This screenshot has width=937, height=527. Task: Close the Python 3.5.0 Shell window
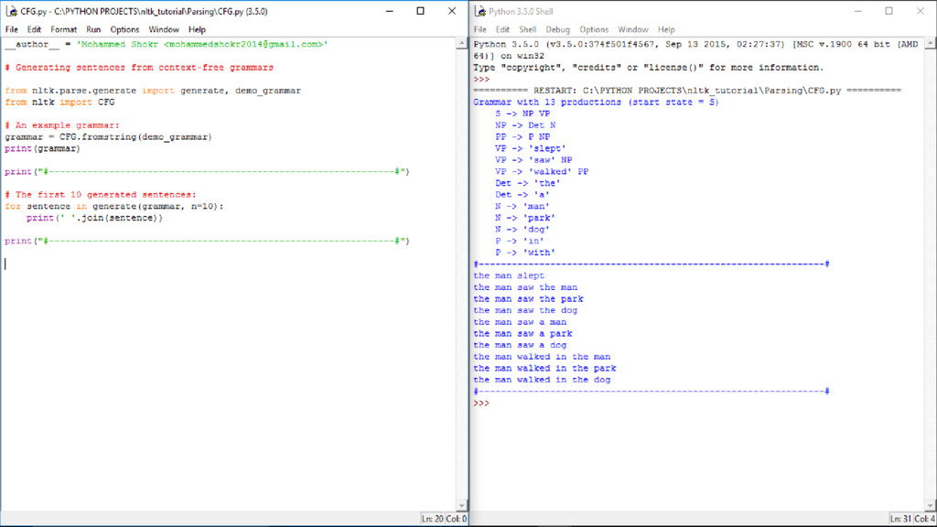coord(919,11)
